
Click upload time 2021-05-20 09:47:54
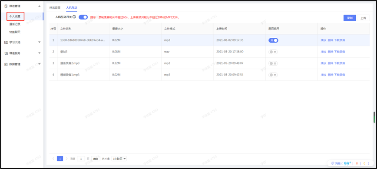coord(230,75)
